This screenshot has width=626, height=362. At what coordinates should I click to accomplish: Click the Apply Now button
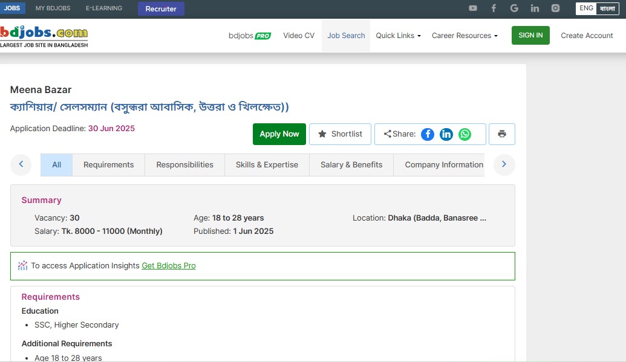(x=279, y=134)
